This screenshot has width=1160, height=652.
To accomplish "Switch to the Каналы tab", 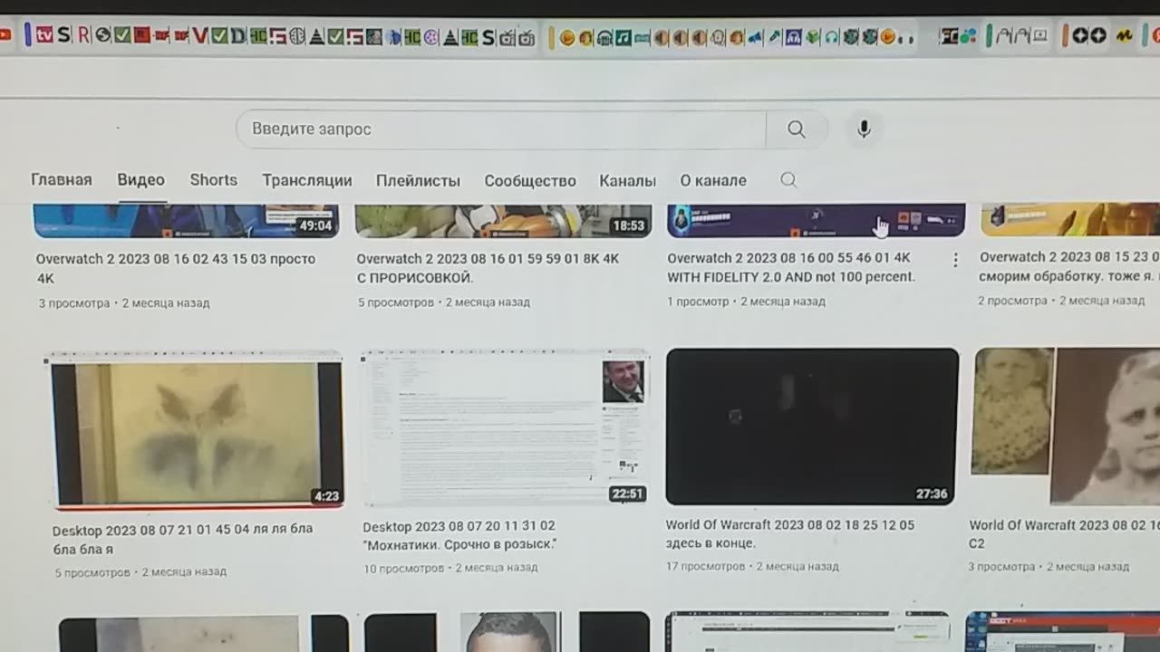I will 627,180.
